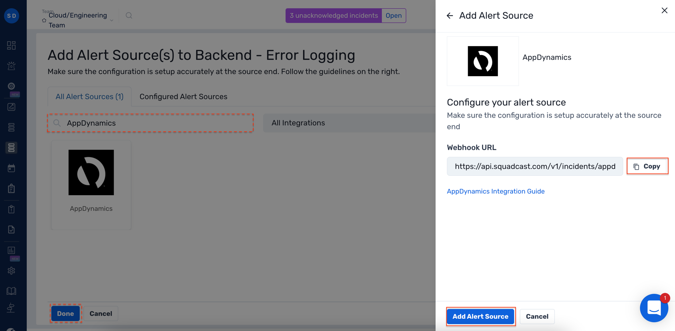
Task: Open the stacked rows icon below chart icon
Action: coord(11,127)
